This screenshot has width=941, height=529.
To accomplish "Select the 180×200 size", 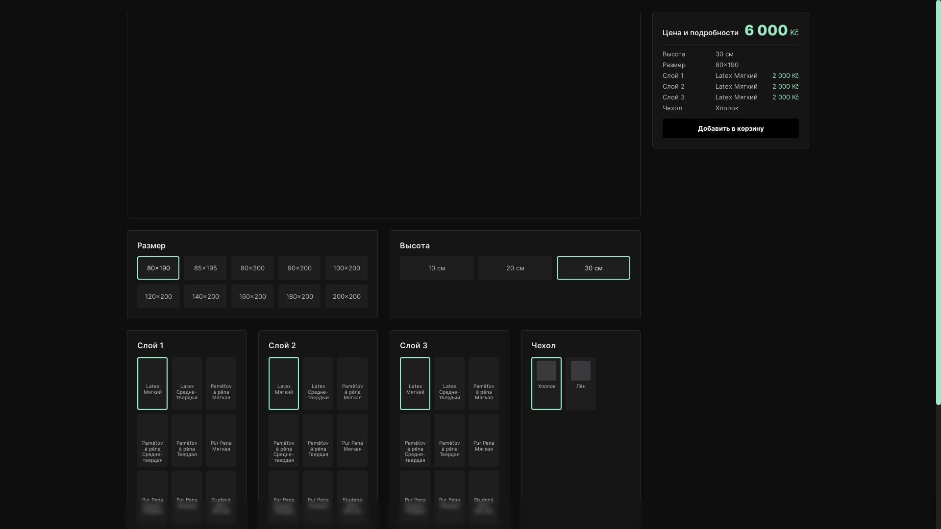I will click(299, 296).
